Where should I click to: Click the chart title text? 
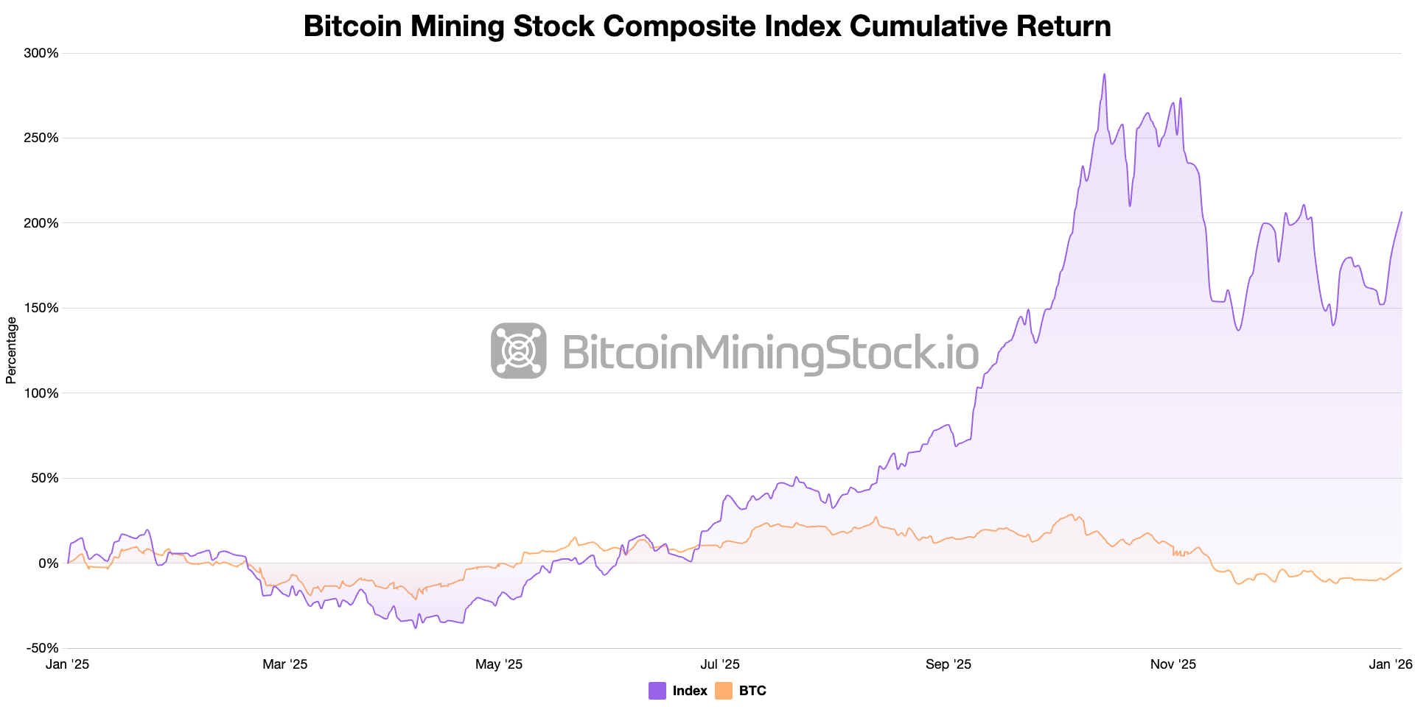coord(707,27)
